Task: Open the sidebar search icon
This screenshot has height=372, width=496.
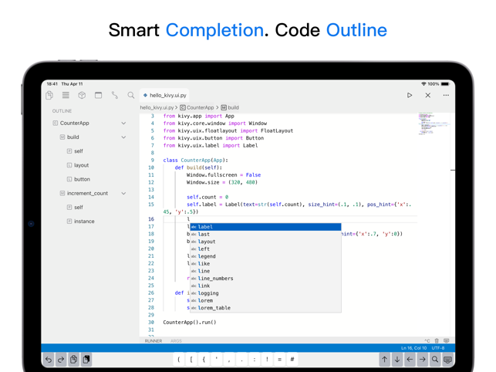Action: coord(131,95)
